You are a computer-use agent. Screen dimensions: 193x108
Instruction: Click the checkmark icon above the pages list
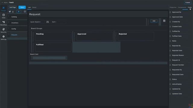coord(10,11)
